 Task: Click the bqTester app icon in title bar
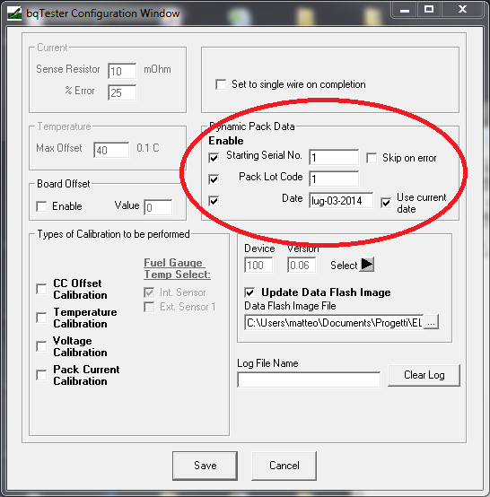(x=14, y=13)
